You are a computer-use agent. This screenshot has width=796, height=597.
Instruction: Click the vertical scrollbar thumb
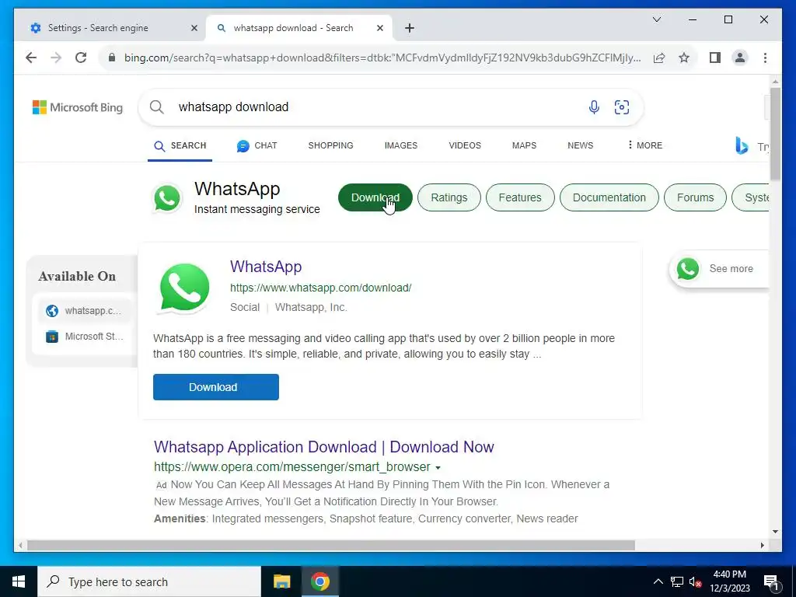pyautogui.click(x=775, y=134)
